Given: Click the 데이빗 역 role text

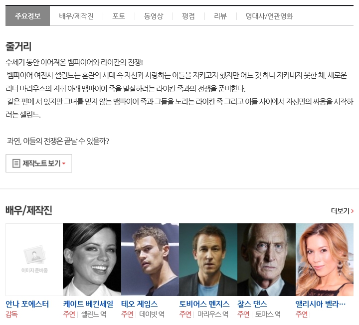Looking at the screenshot, I should click(x=152, y=314).
